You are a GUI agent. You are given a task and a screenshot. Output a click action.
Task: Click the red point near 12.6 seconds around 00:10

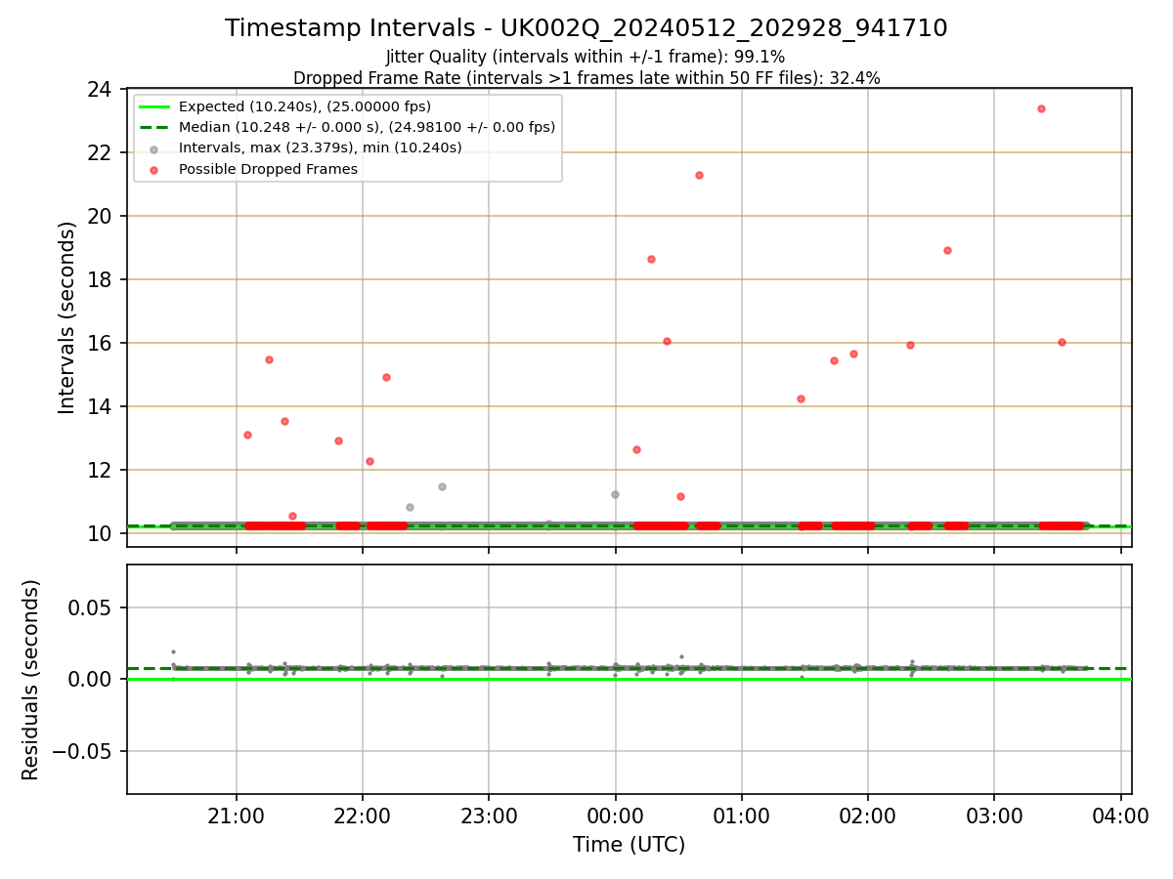coord(636,449)
